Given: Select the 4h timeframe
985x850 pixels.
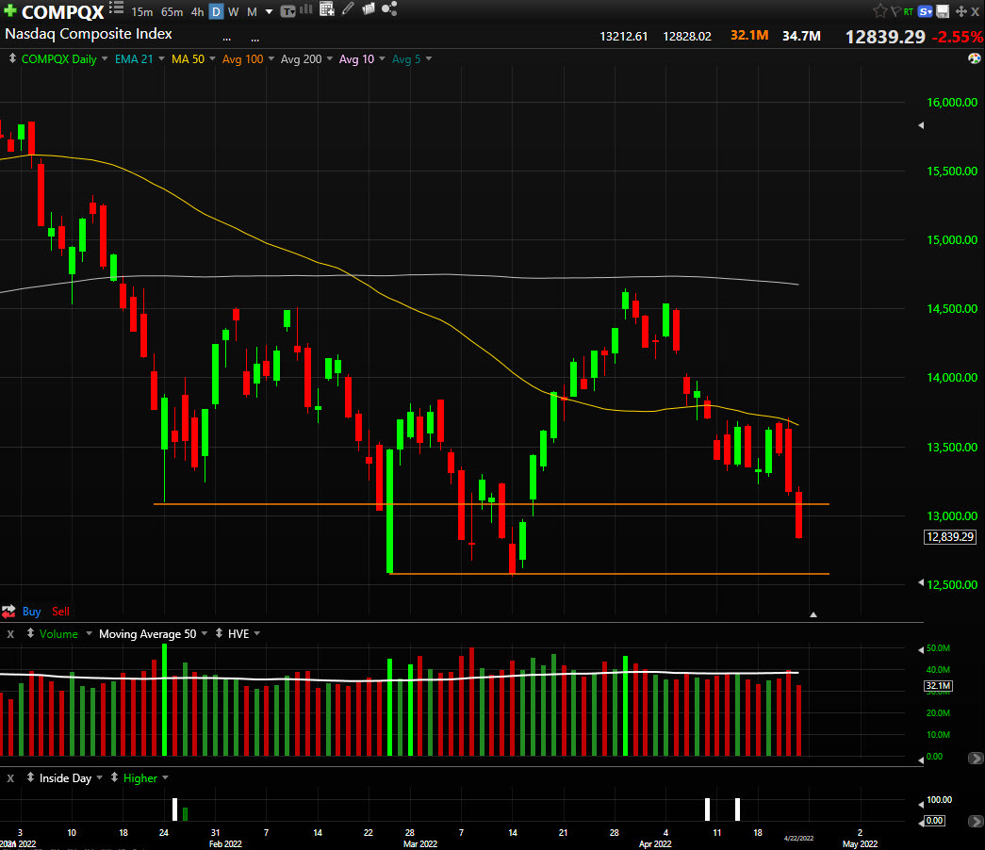Looking at the screenshot, I should (x=197, y=12).
